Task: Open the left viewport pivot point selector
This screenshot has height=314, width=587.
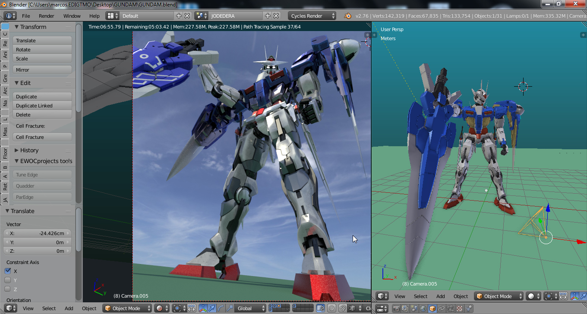Action: pos(179,308)
